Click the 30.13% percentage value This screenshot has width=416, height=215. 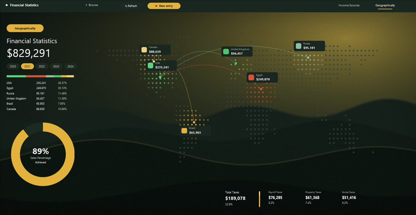point(62,88)
